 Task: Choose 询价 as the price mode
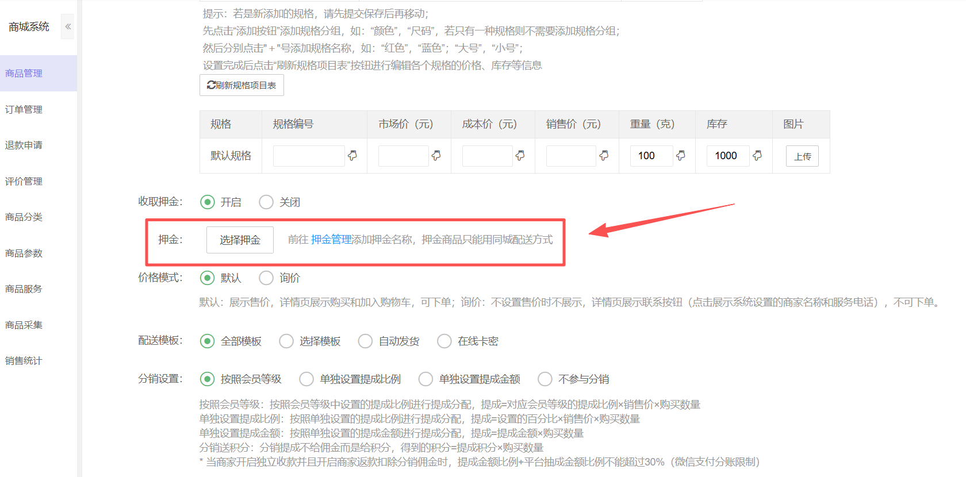[266, 278]
